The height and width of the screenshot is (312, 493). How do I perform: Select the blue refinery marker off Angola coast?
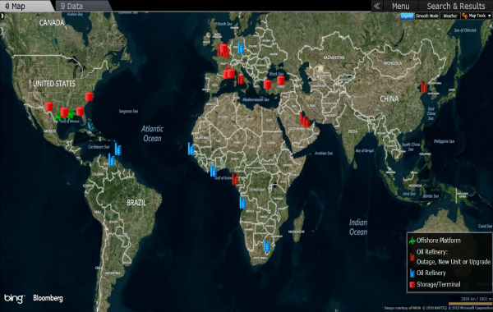(242, 202)
